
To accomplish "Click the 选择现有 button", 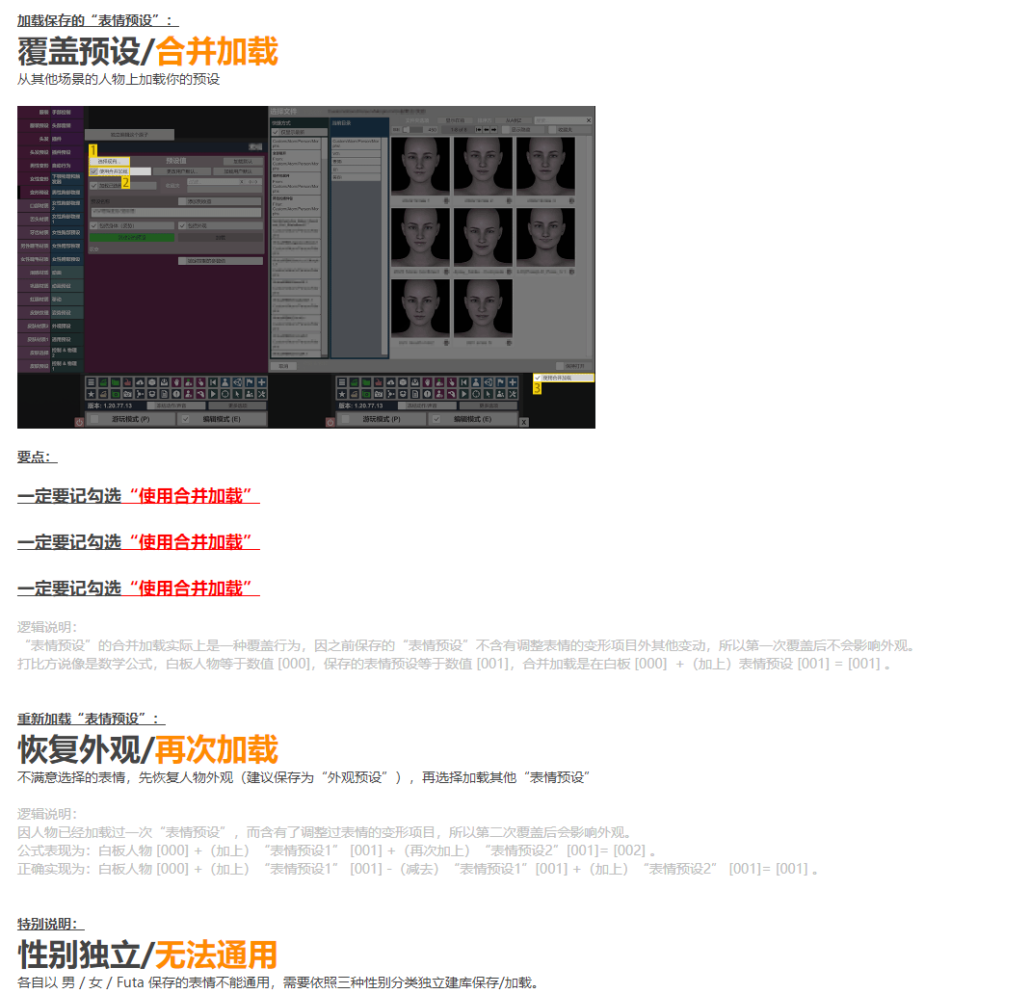I will pos(110,162).
